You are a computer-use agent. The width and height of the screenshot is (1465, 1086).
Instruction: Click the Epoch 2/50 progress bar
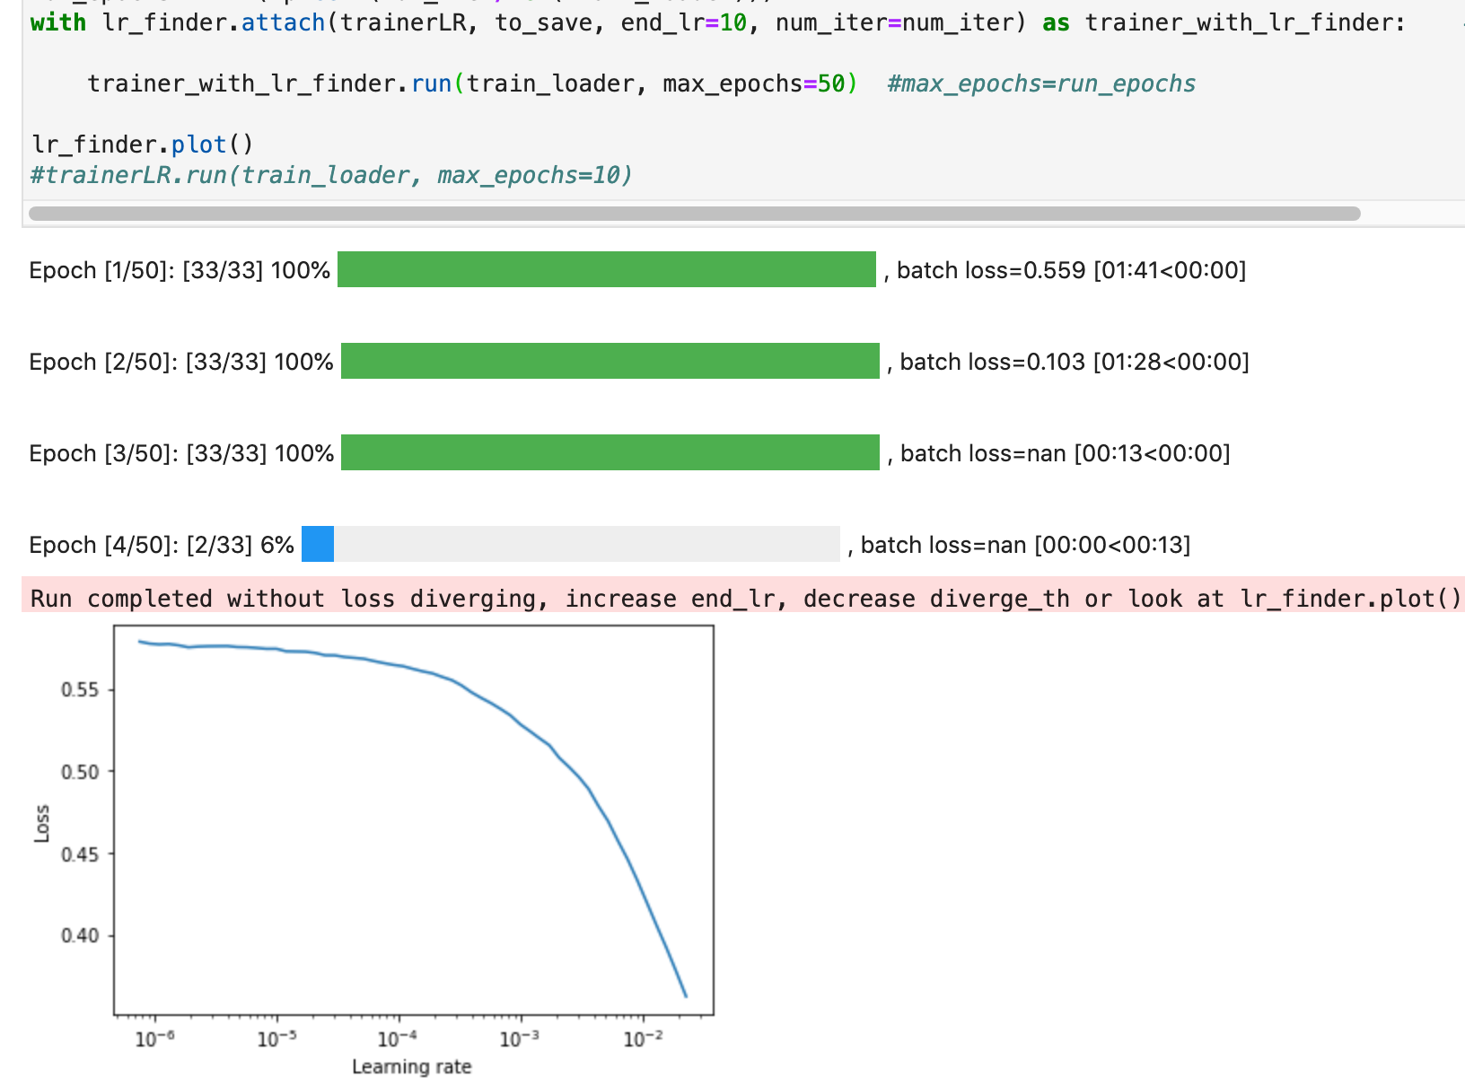point(610,362)
